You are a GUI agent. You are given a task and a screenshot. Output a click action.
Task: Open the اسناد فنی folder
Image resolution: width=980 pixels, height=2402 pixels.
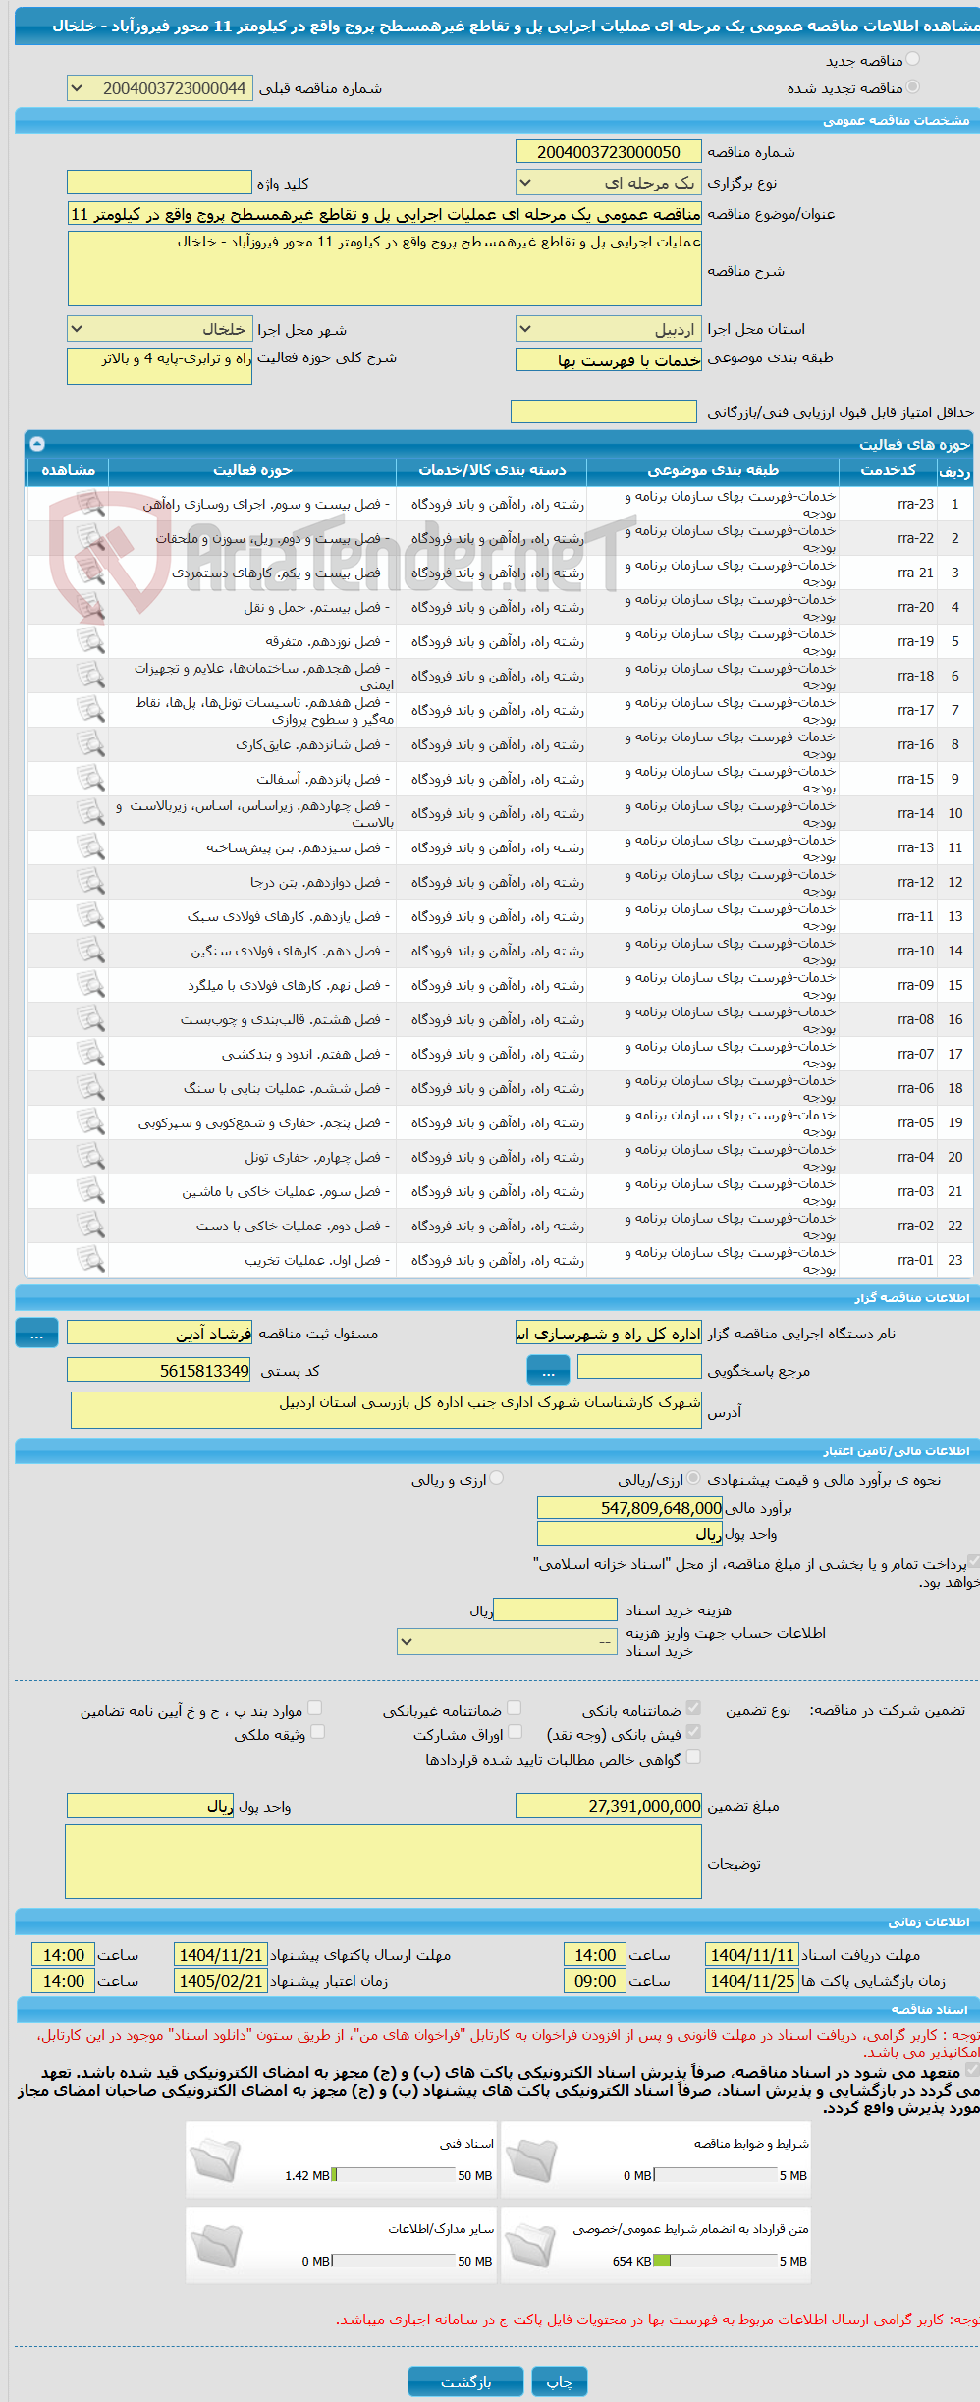[215, 2160]
